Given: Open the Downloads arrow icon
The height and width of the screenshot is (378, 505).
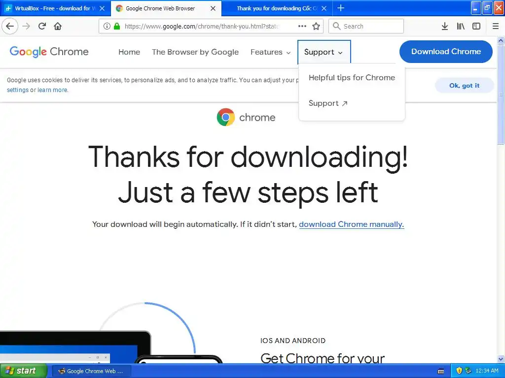Looking at the screenshot, I should point(445,26).
